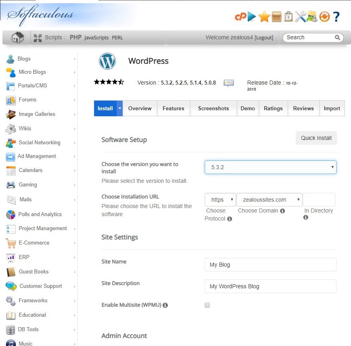Switch to the Install tab

point(105,108)
